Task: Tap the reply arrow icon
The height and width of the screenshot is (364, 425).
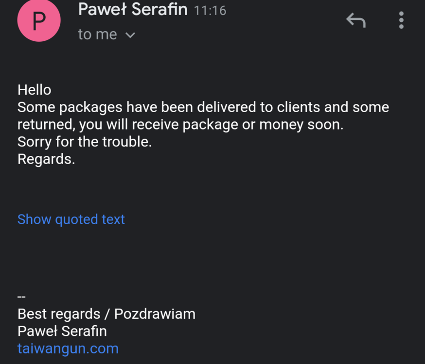Action: [x=355, y=20]
